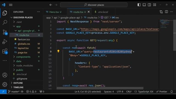176x99 pixels.
Task: Open the Google Maps API URL link in code
Action: tap(120, 29)
